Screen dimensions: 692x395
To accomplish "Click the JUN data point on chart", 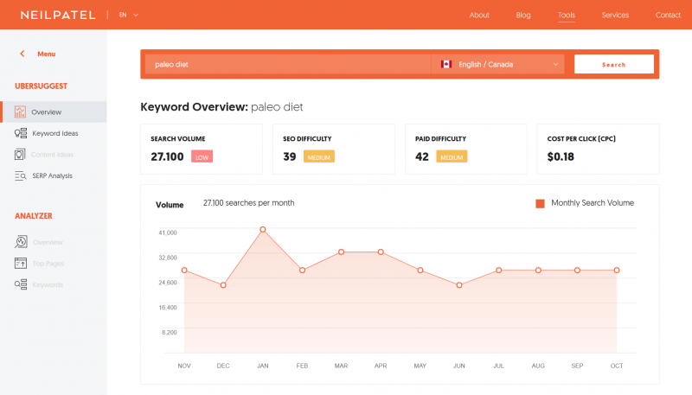I will [459, 285].
